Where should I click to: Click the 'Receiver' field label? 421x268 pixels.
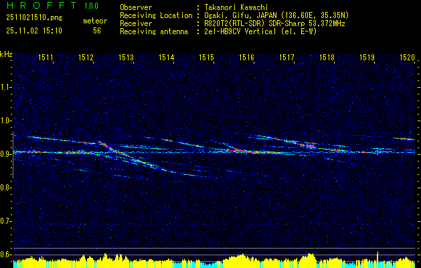pos(136,23)
